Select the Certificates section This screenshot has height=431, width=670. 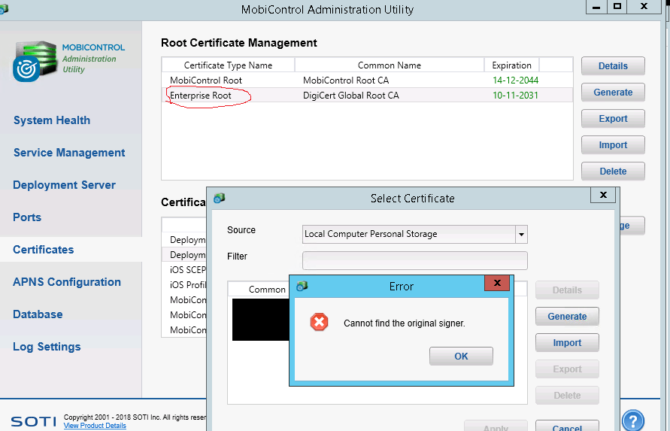pos(43,250)
